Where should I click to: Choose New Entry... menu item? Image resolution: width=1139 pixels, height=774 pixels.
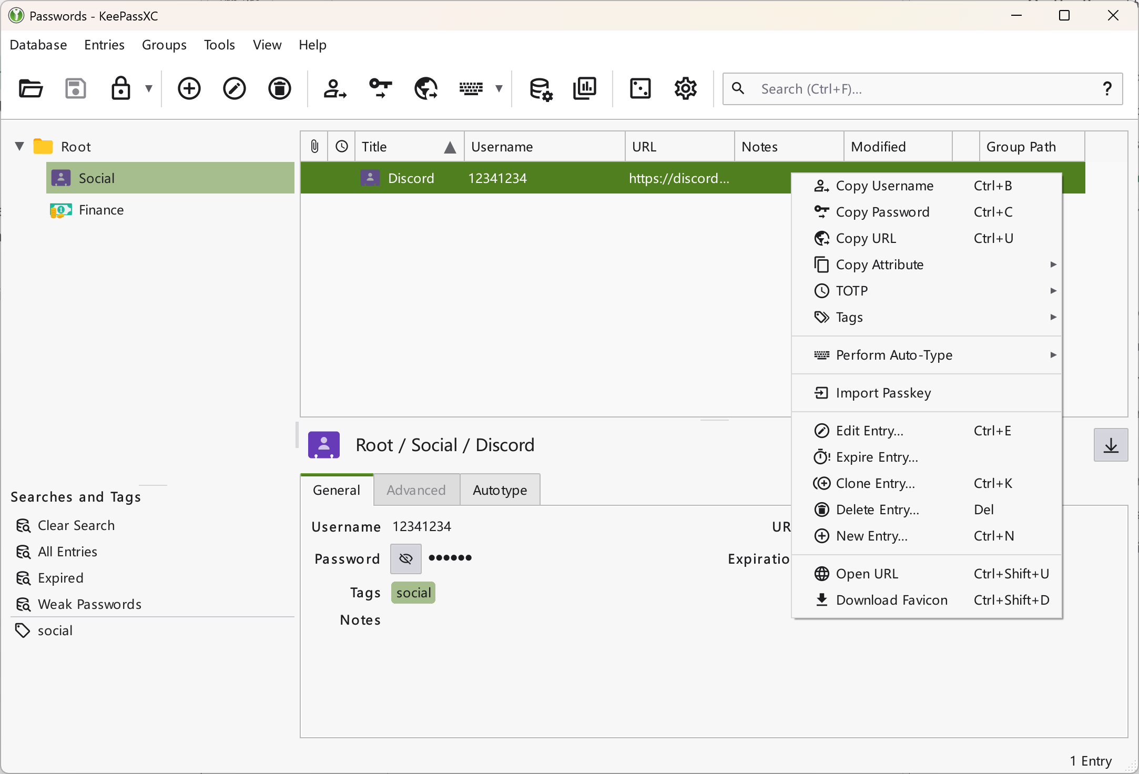[927, 536]
